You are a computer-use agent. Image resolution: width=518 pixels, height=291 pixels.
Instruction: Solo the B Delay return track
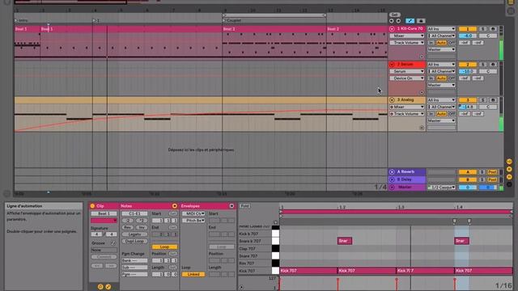tap(482, 179)
